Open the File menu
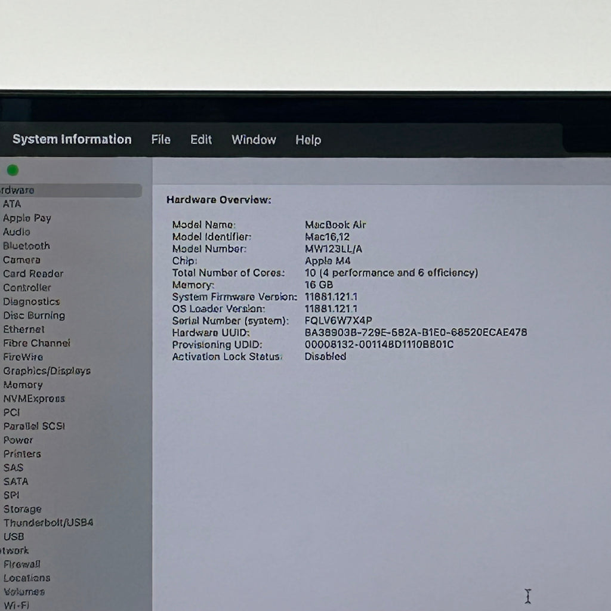 click(x=161, y=140)
